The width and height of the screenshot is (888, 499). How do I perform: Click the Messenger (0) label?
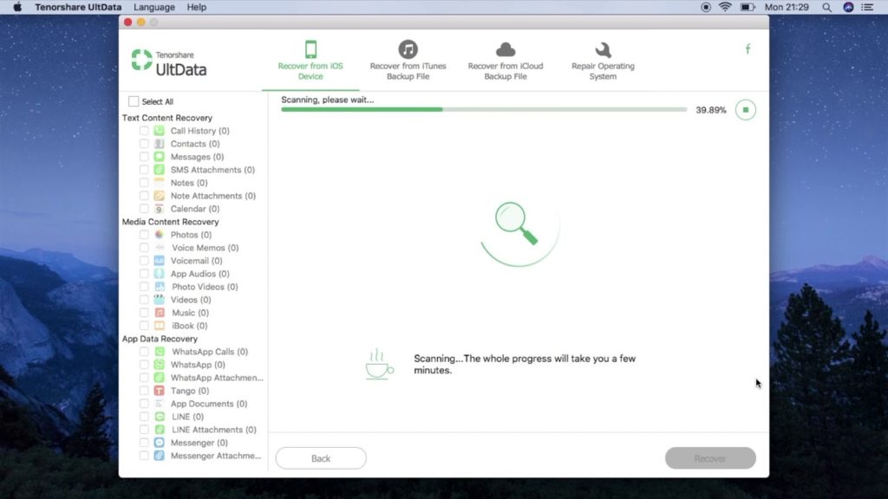199,443
